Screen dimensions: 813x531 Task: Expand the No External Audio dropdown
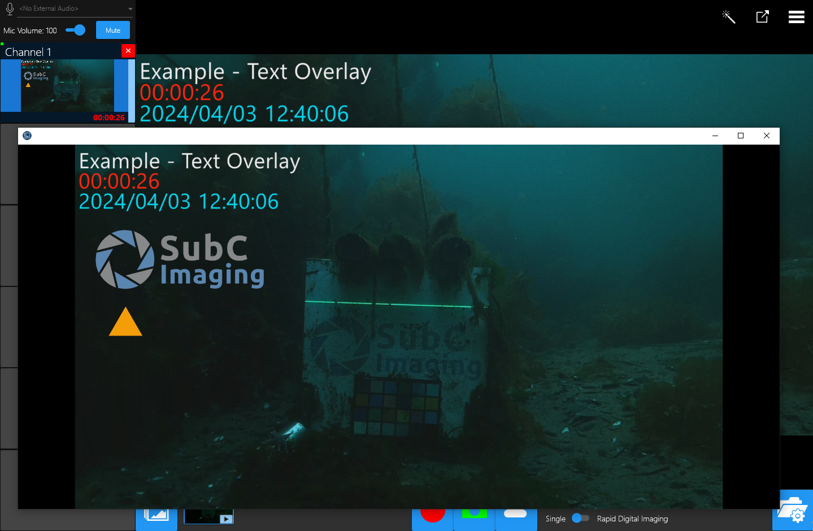tap(131, 9)
